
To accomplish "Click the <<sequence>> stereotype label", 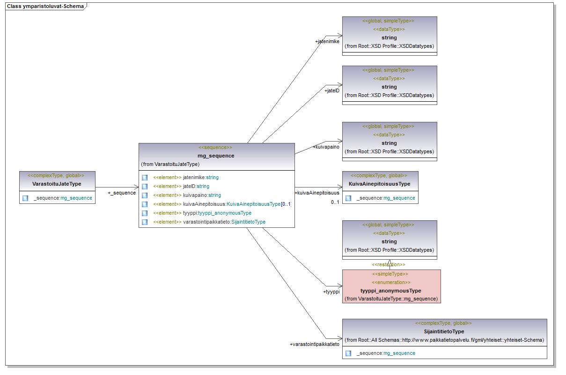I will (215, 147).
